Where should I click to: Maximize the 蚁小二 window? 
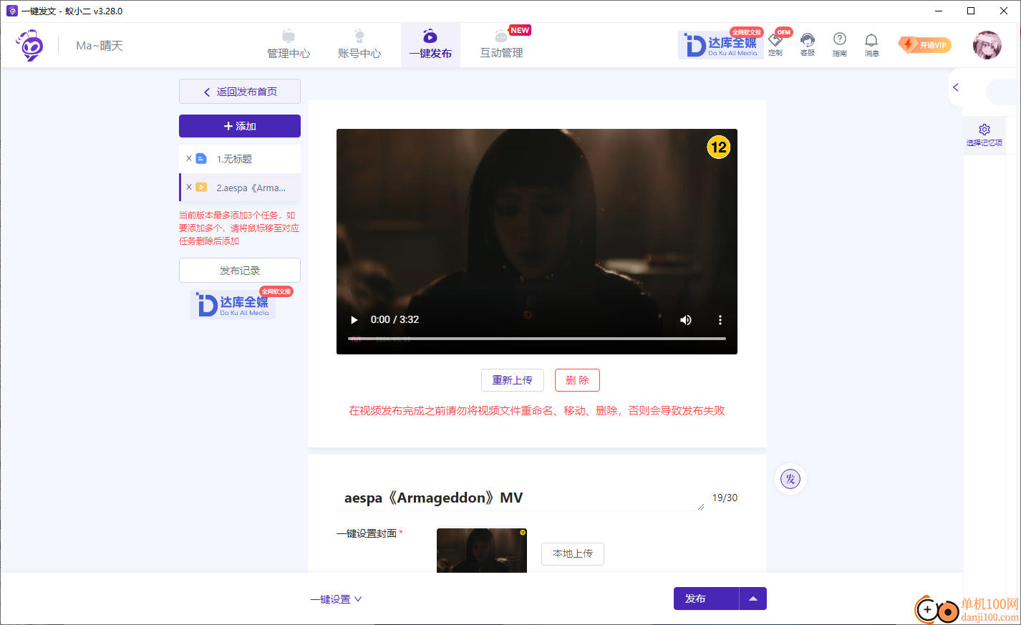(x=971, y=11)
